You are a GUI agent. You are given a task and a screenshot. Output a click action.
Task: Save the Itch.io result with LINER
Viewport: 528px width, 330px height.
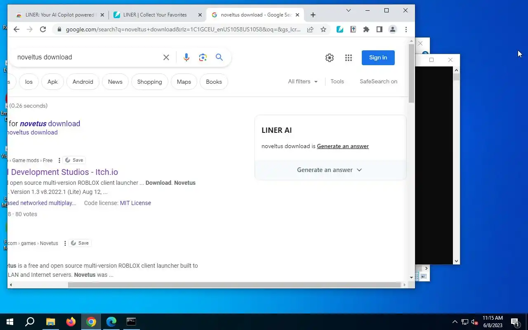pyautogui.click(x=74, y=160)
